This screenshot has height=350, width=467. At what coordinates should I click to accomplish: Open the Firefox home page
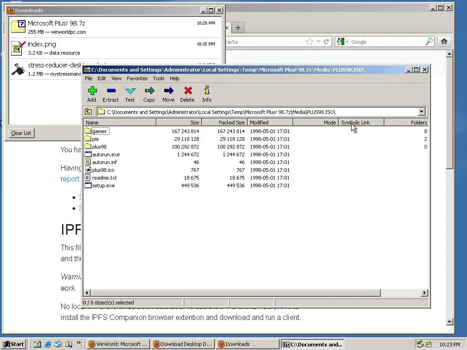444,41
